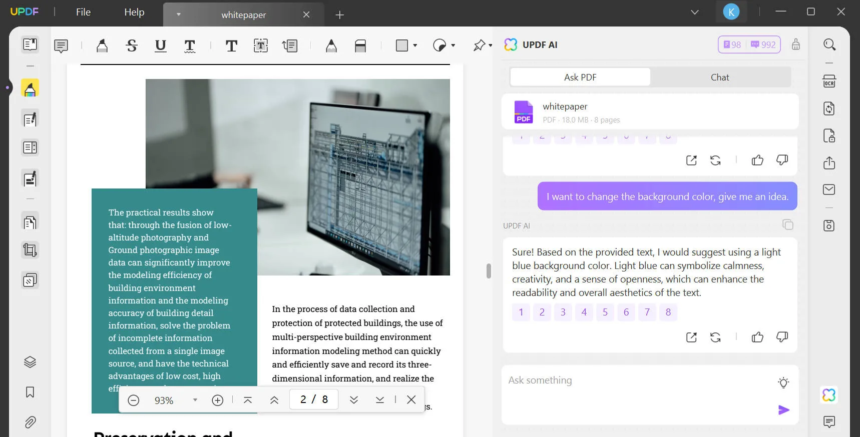The image size is (860, 437).
Task: Dislike the light blue suggestion answer
Action: [x=782, y=337]
